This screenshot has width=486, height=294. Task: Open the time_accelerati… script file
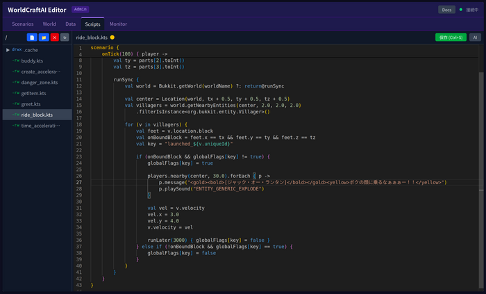point(37,126)
